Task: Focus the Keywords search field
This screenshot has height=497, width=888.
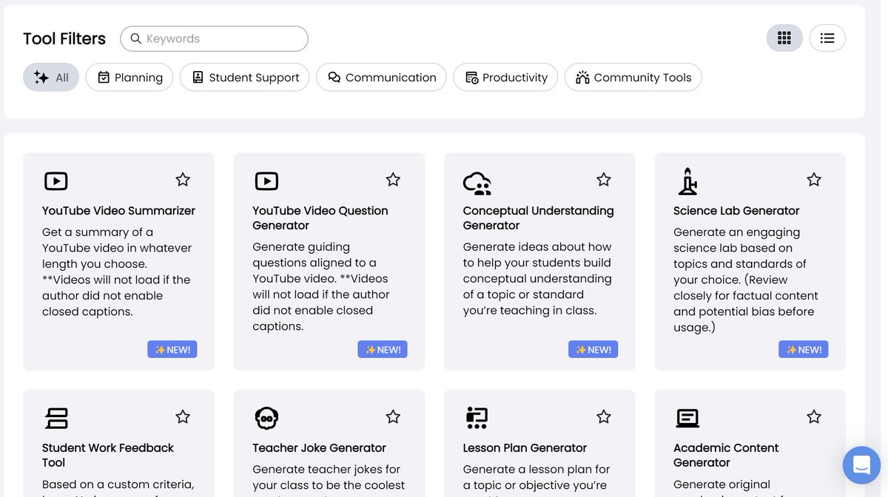Action: coord(214,38)
